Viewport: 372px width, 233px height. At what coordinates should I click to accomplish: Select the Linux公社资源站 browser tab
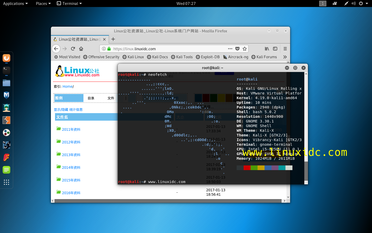coord(80,39)
